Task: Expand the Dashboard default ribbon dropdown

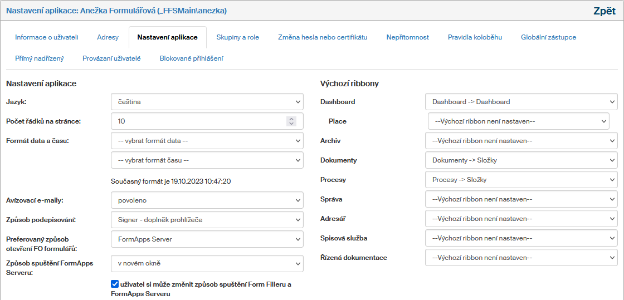Action: (521, 102)
